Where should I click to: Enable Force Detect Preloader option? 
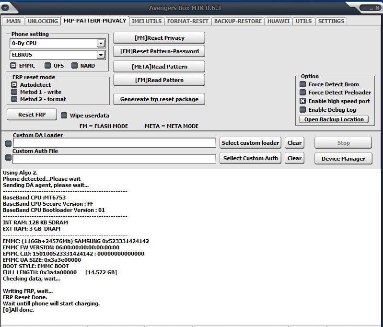click(303, 93)
